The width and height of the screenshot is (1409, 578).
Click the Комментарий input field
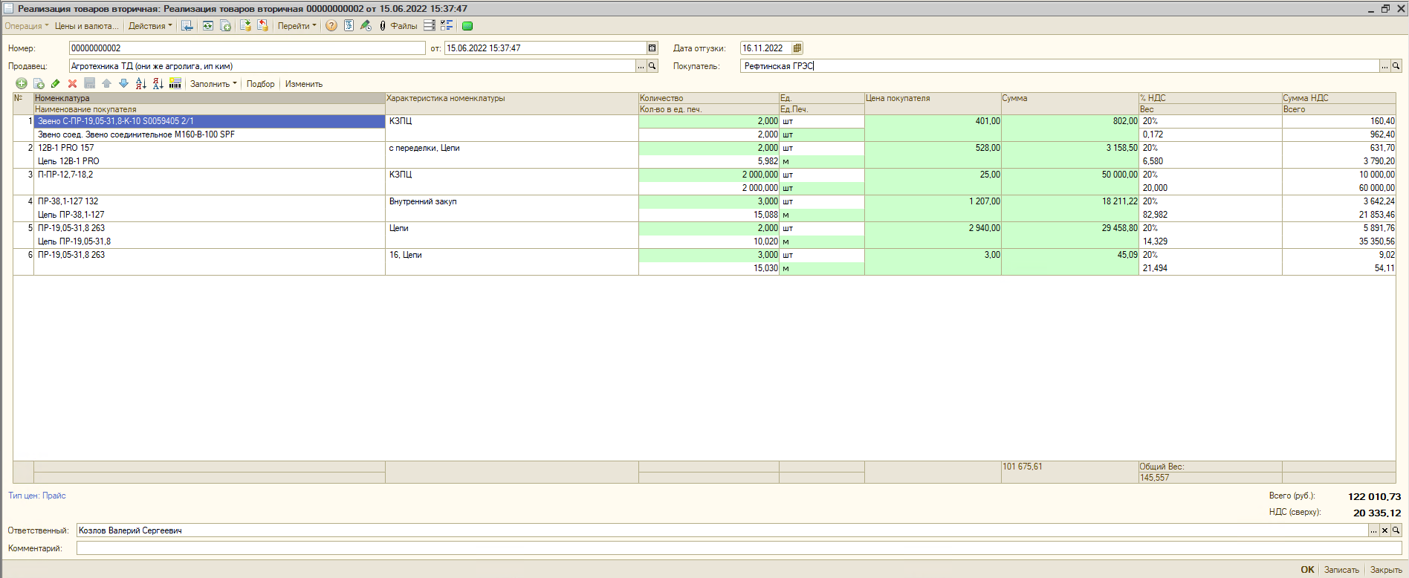(x=739, y=548)
